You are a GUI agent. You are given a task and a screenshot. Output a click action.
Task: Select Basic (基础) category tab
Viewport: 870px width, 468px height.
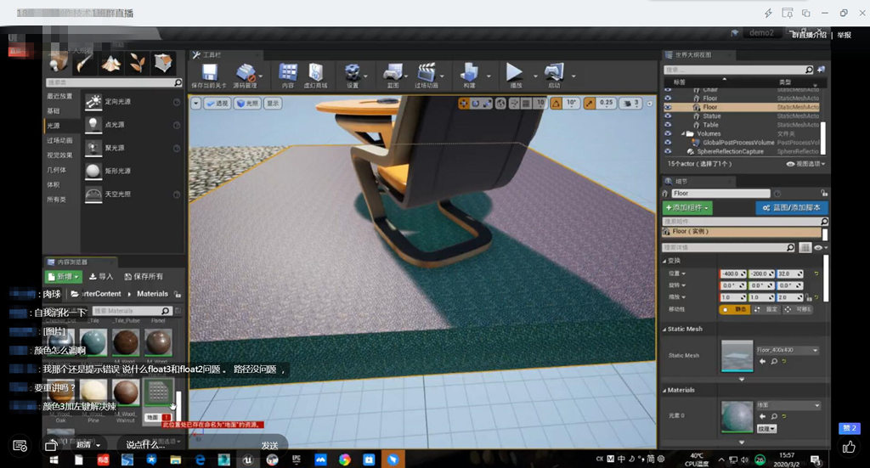(61, 111)
